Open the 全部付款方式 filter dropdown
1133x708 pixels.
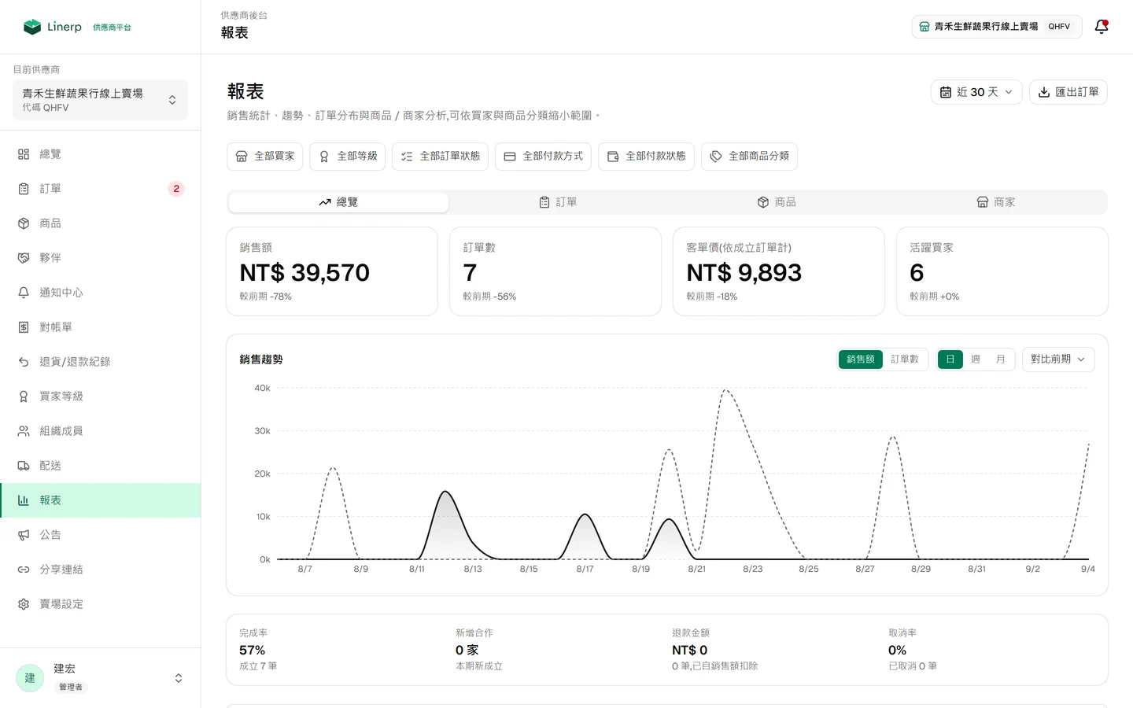pos(543,157)
